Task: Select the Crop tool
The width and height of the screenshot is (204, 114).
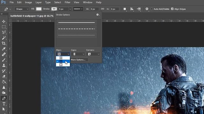Action: tap(4, 43)
